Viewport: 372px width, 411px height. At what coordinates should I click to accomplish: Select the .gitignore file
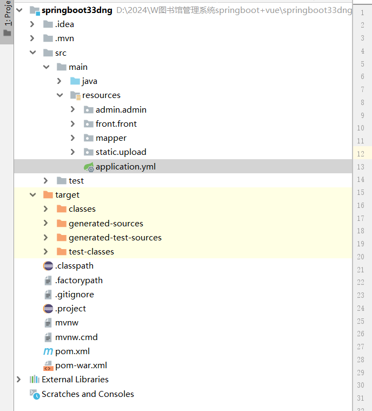click(74, 295)
